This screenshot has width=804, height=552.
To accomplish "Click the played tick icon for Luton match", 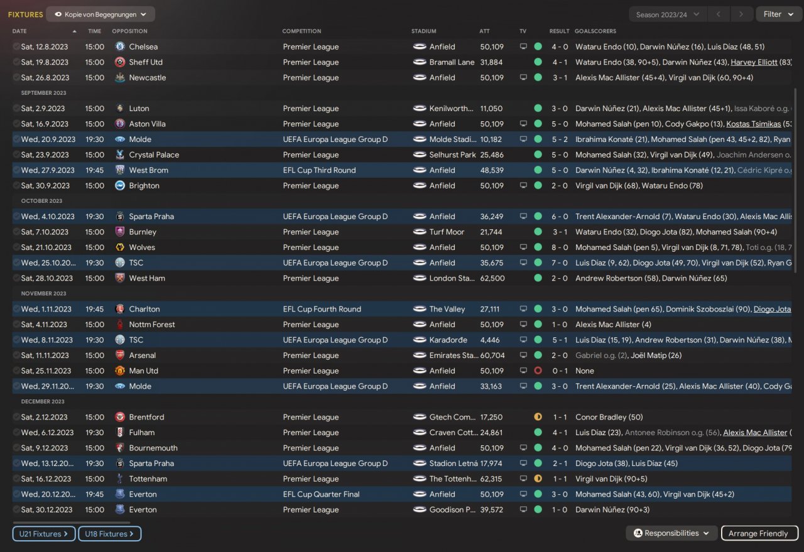I will click(16, 109).
